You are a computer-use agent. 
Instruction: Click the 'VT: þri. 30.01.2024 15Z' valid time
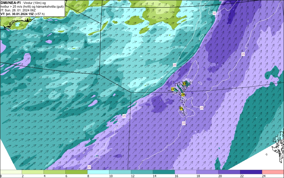click(18, 14)
